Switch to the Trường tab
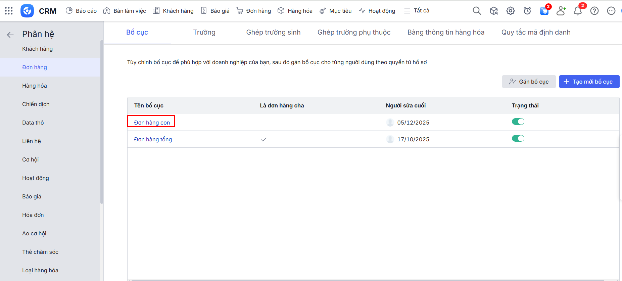This screenshot has width=622, height=281. point(204,32)
